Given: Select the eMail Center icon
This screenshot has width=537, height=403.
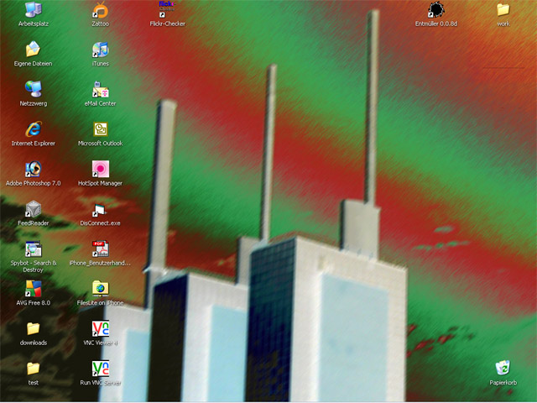Looking at the screenshot, I should (x=100, y=89).
